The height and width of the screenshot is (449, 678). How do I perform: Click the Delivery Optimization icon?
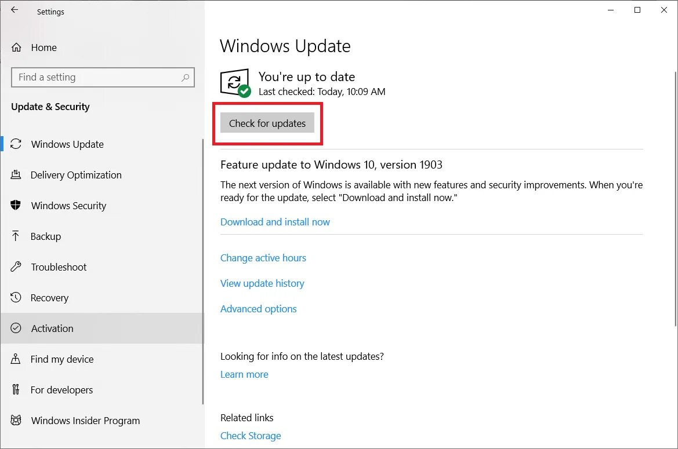(x=16, y=174)
